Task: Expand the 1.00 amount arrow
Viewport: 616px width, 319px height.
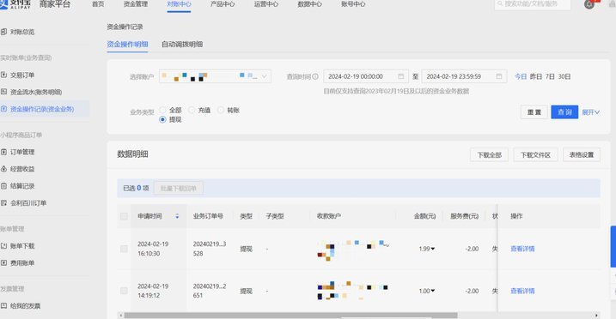Action: (x=432, y=291)
